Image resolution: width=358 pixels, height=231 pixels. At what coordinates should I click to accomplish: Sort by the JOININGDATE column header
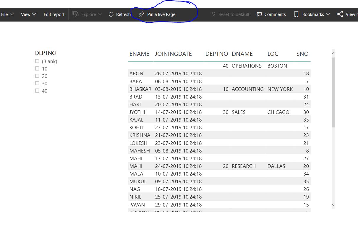pos(174,54)
